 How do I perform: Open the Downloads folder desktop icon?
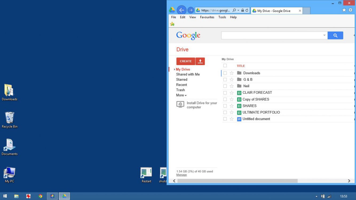(x=9, y=93)
